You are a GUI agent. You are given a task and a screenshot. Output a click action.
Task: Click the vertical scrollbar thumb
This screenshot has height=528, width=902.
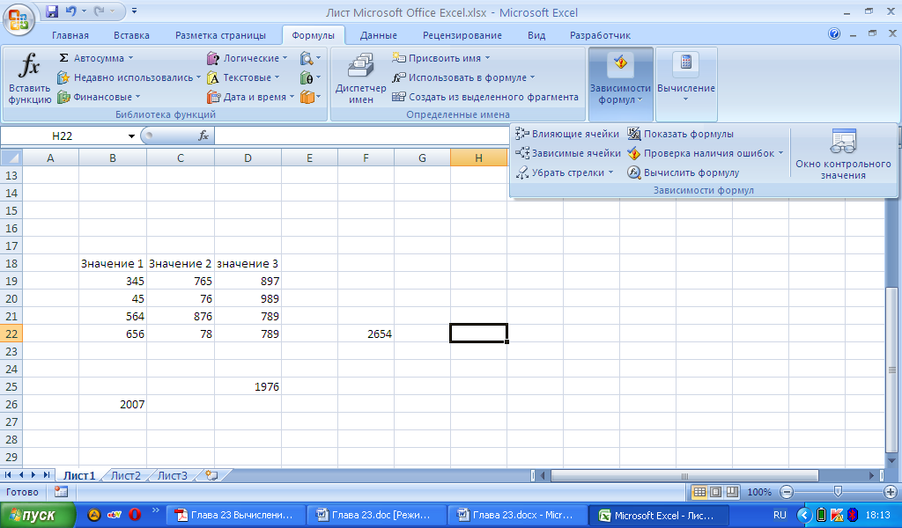(891, 370)
